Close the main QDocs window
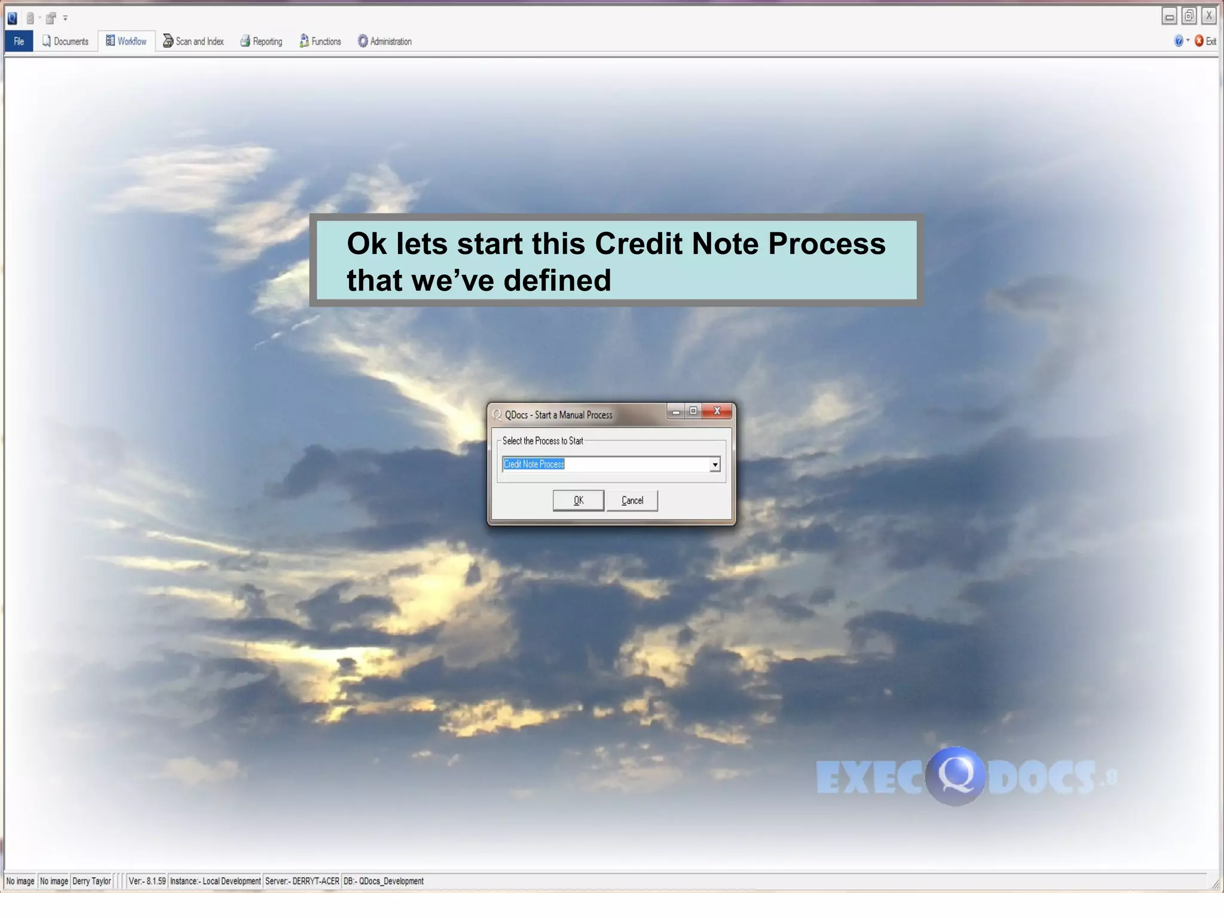The image size is (1224, 918). pos(1209,16)
